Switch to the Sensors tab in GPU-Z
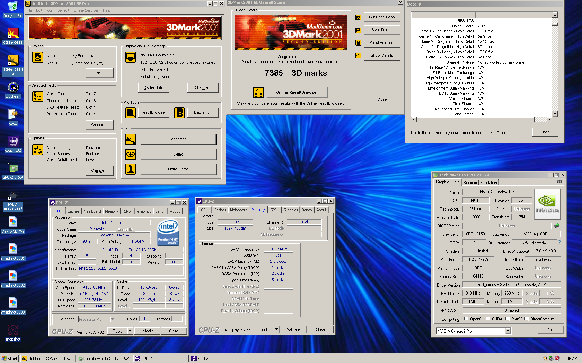The image size is (582, 363). coord(470,183)
